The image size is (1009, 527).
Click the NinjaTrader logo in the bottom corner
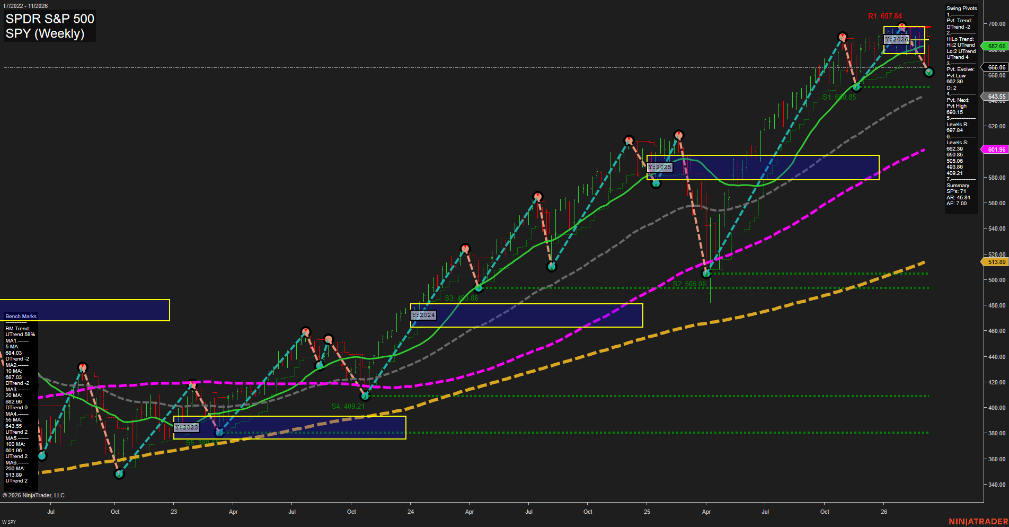pos(978,522)
